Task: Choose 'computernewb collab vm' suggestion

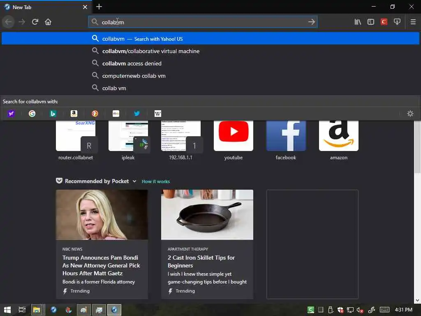Action: coord(210,76)
